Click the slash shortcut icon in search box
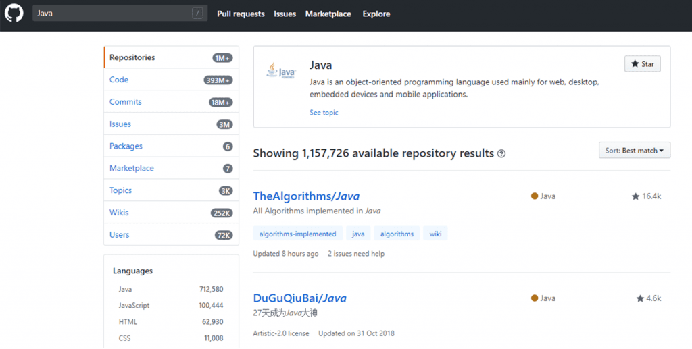Screen dimensions: 692x349 coord(197,14)
